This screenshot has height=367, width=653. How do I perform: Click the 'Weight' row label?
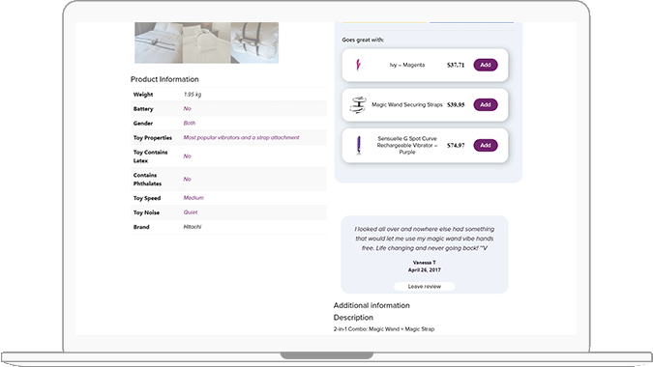(143, 95)
